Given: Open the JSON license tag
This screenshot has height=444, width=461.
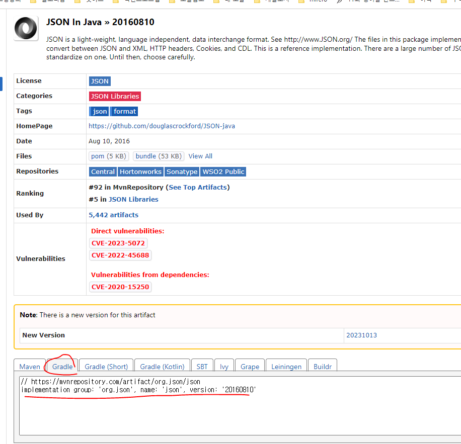Looking at the screenshot, I should point(100,81).
